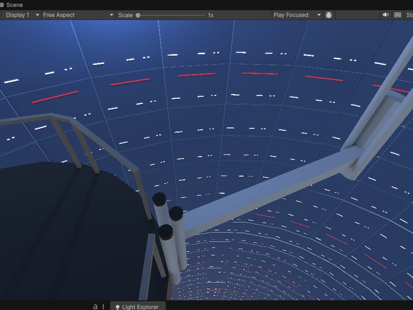The height and width of the screenshot is (310, 413).
Task: Click the Scale label in the toolbar
Action: 125,15
